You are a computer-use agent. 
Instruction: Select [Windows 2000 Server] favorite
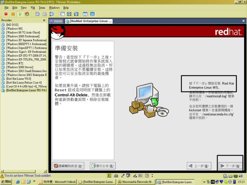[20, 67]
